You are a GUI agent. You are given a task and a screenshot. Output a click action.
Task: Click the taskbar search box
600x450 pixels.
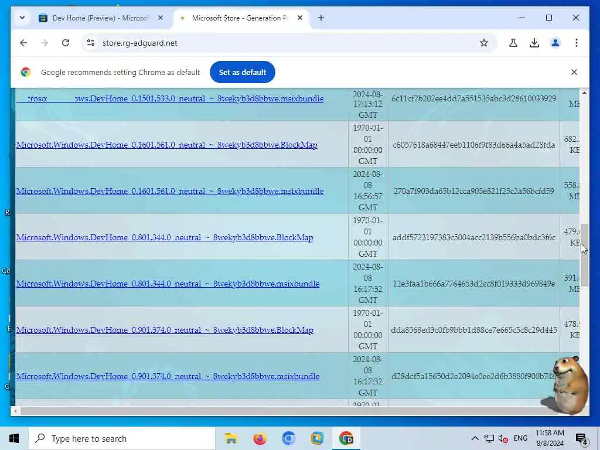tap(122, 438)
